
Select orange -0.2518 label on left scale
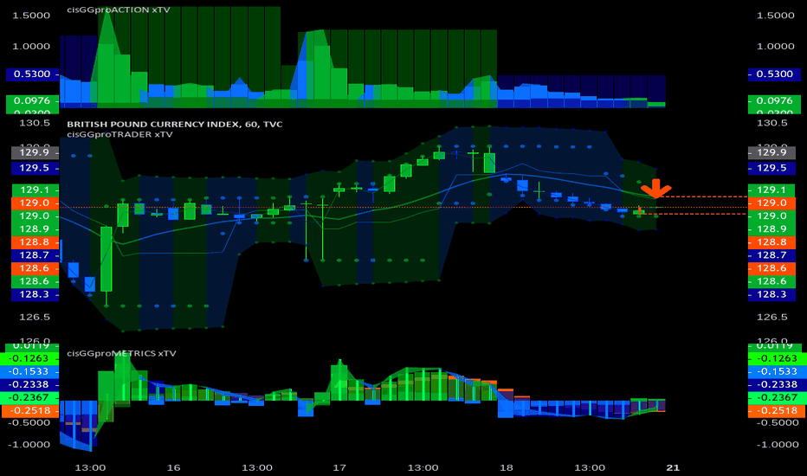point(30,410)
